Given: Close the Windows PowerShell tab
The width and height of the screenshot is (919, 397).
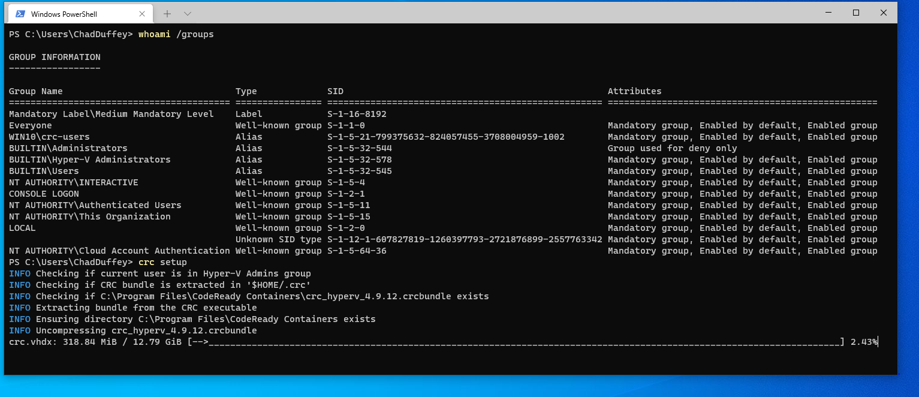Looking at the screenshot, I should (x=142, y=14).
